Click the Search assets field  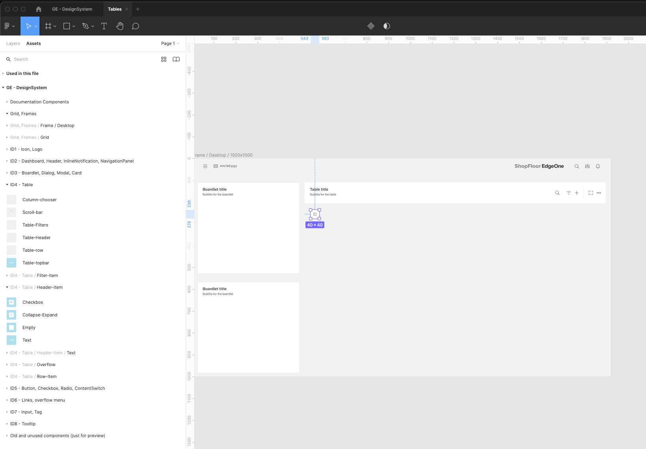[x=79, y=59]
